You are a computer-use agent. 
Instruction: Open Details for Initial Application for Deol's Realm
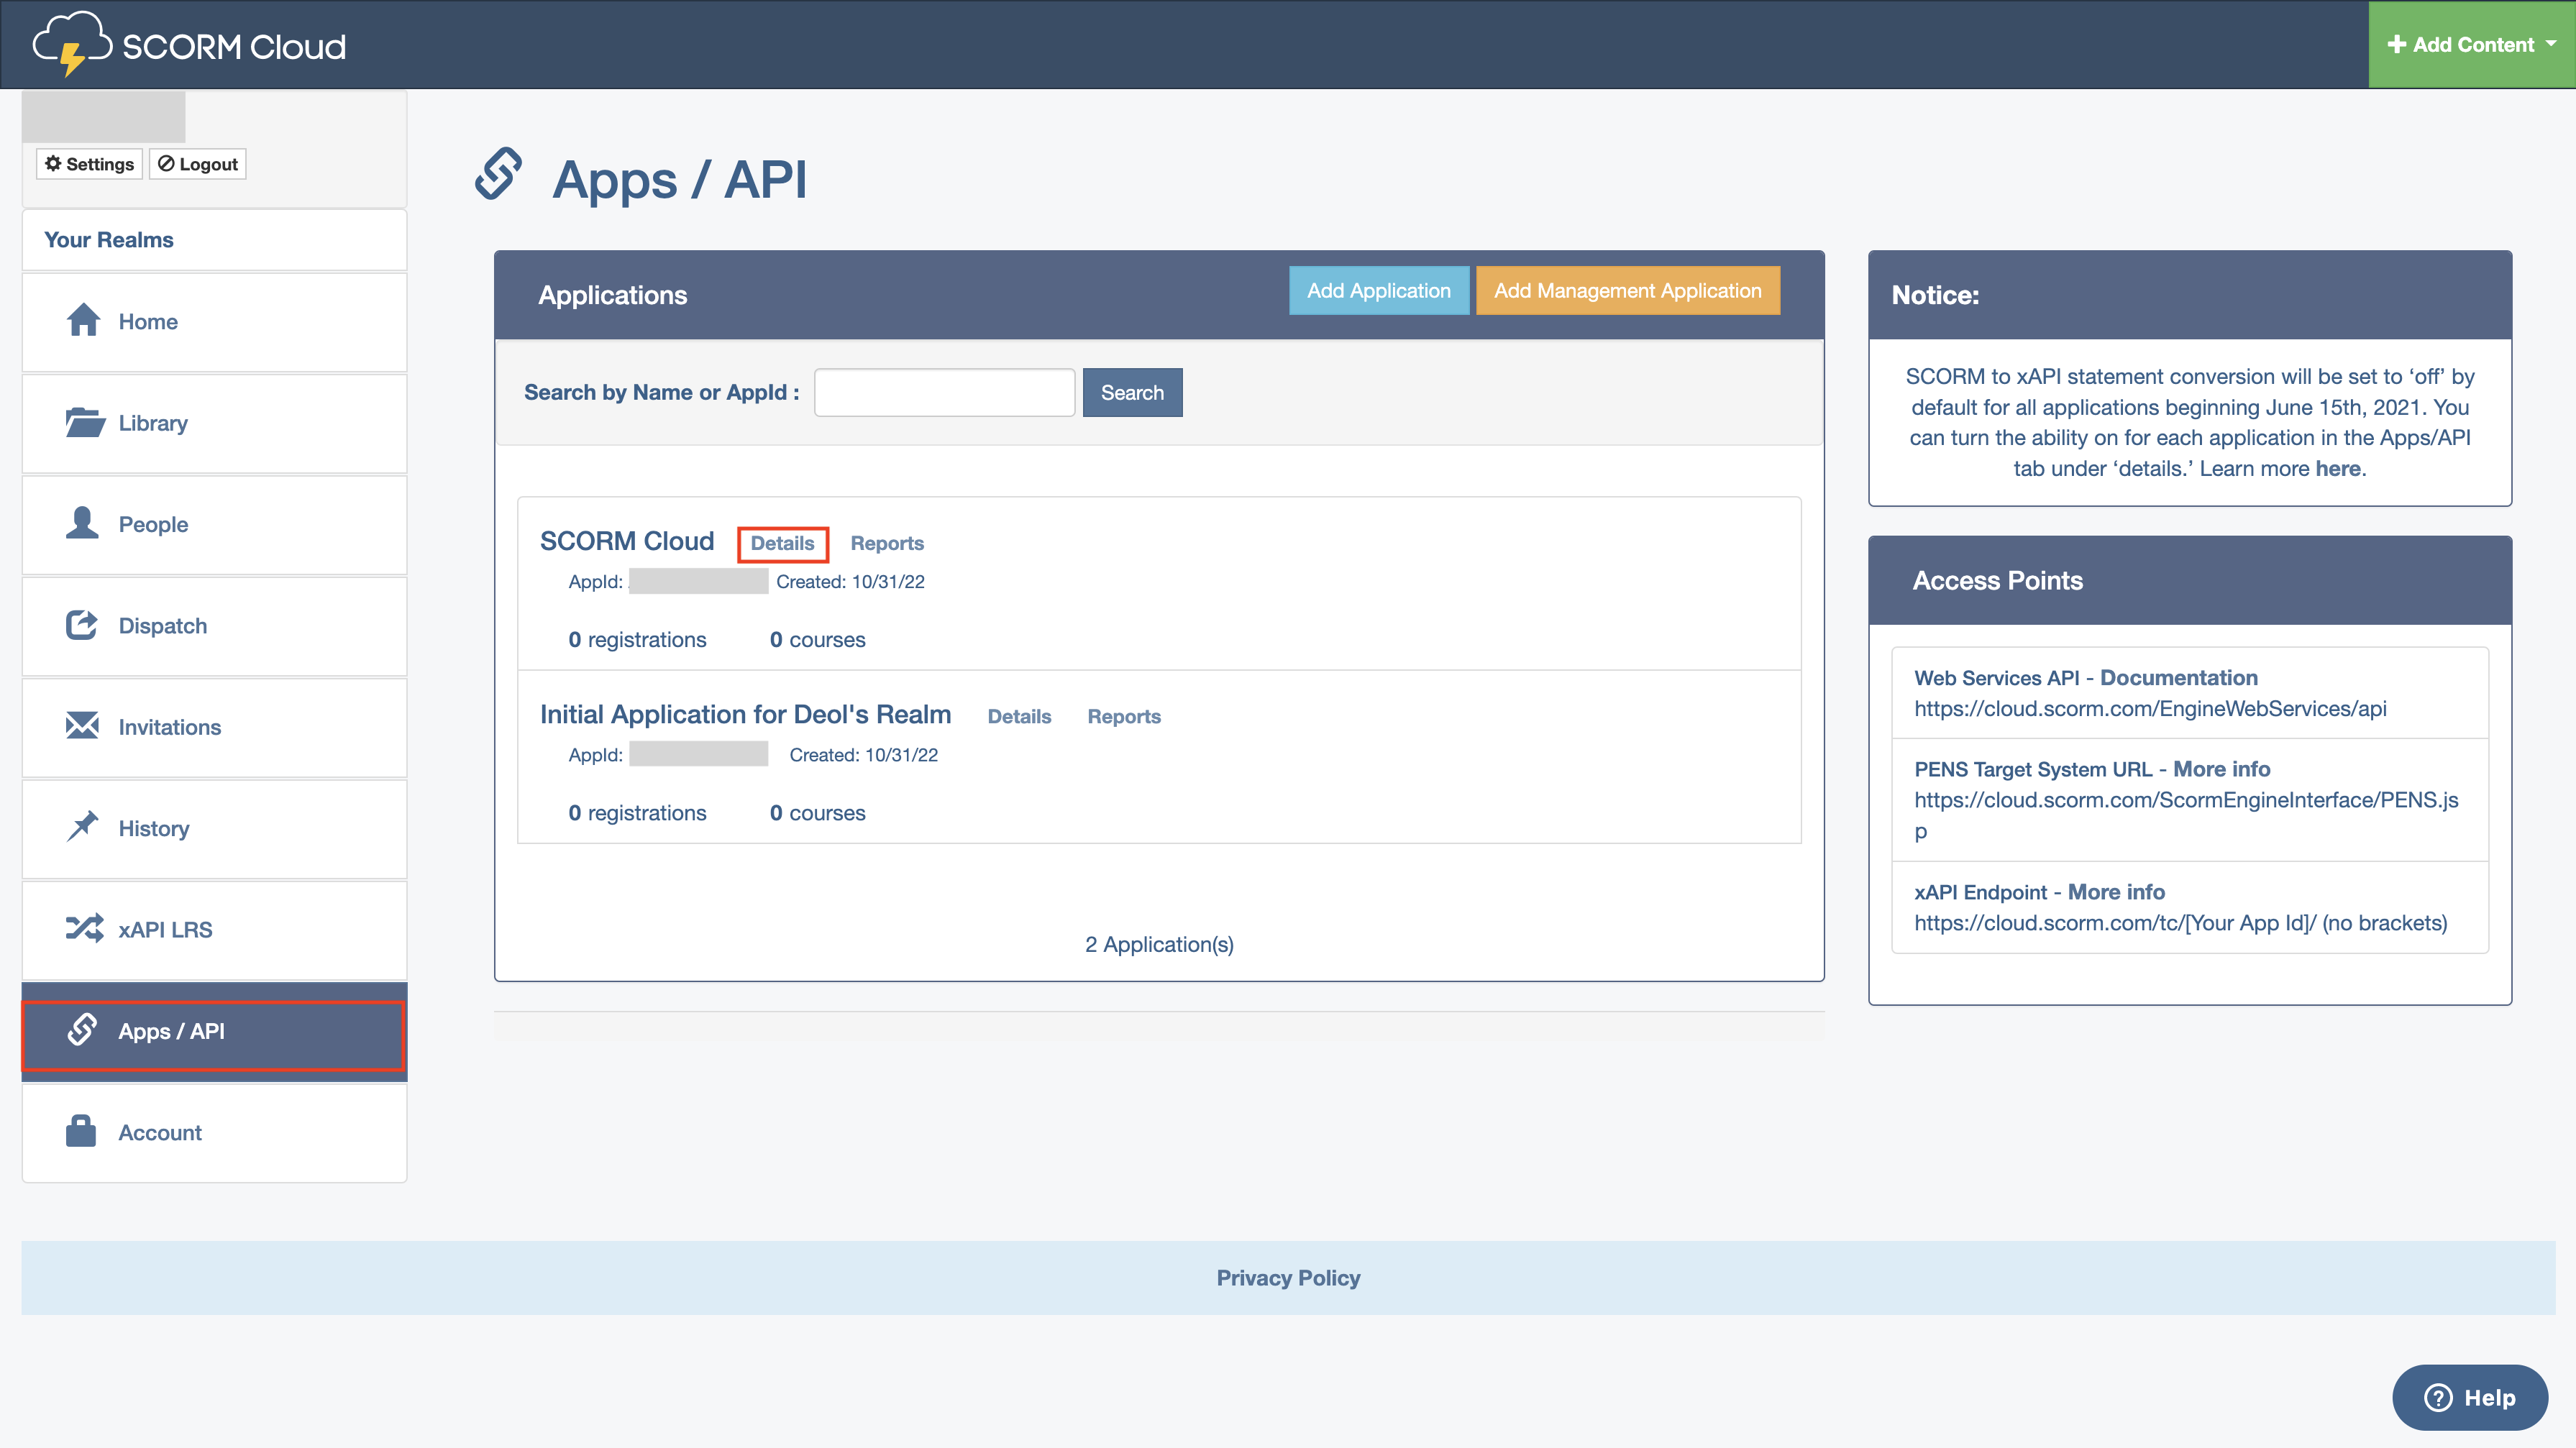[1019, 716]
